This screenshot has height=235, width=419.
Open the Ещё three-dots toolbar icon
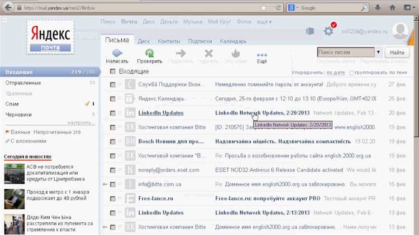(261, 54)
